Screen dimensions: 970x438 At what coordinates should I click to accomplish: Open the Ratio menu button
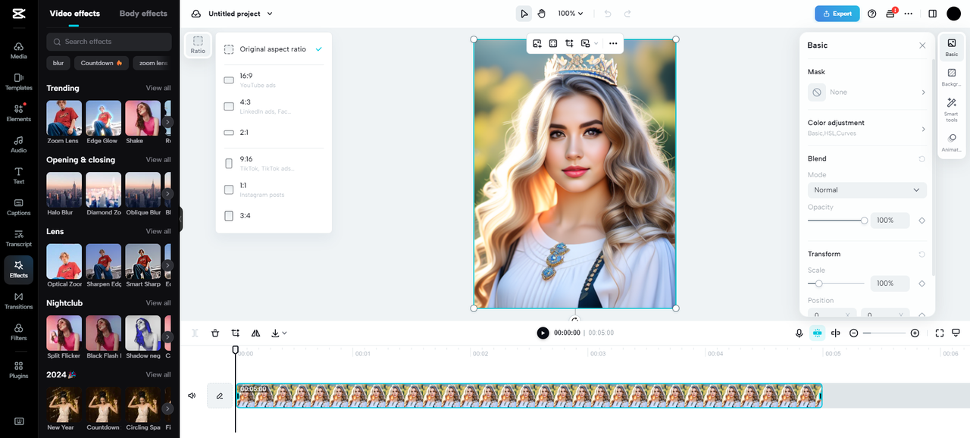[x=198, y=45]
